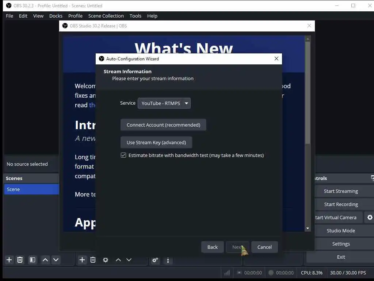Move source down arrow in Sources dock
This screenshot has height=281, width=374.
129,260
